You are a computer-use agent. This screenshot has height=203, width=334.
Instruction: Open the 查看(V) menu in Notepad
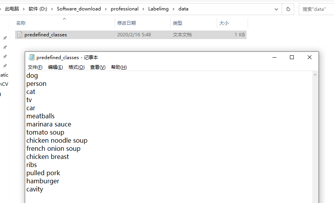[x=98, y=67]
